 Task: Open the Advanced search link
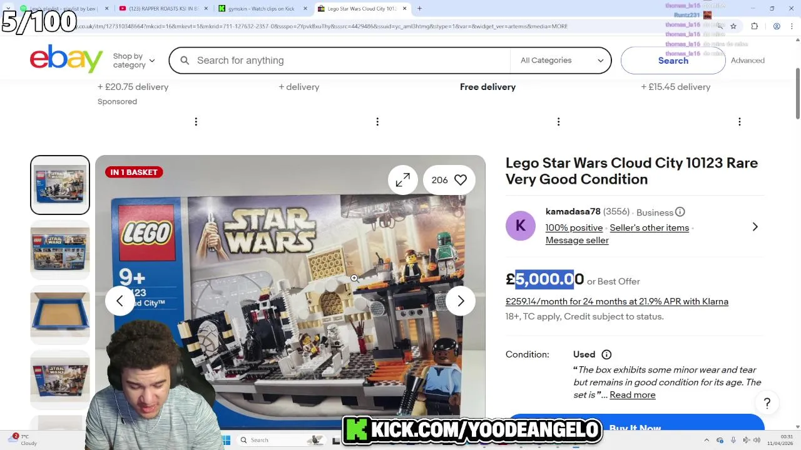click(x=747, y=61)
